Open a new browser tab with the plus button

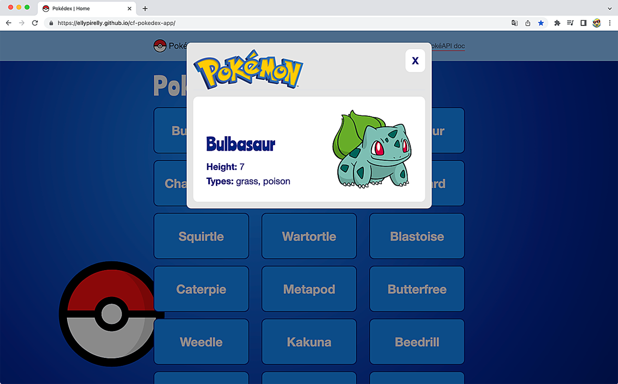pos(145,8)
